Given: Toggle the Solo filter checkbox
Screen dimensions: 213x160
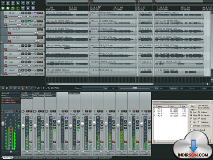Looking at the screenshot, I should tap(191, 119).
